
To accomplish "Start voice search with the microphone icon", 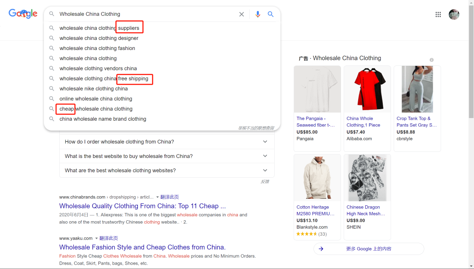I will [258, 14].
